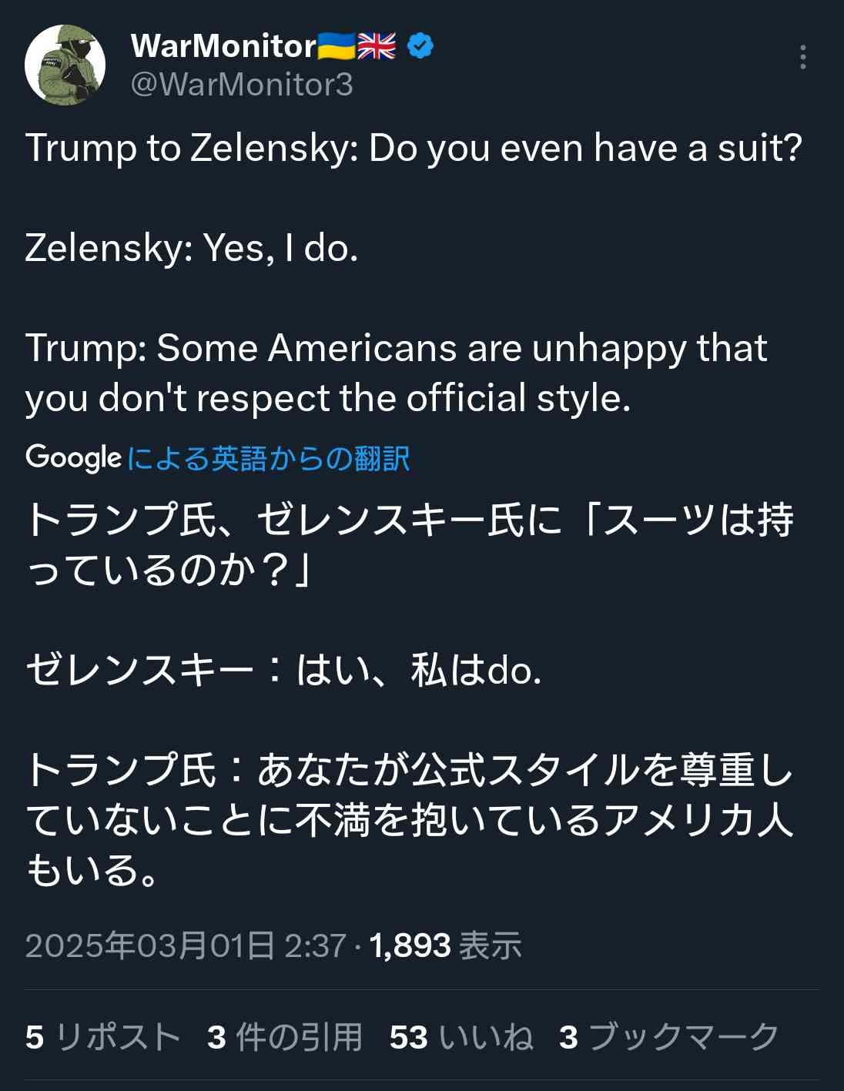Tap the 2025年03月01日 2:37 timestamp
The image size is (844, 1091).
[185, 945]
